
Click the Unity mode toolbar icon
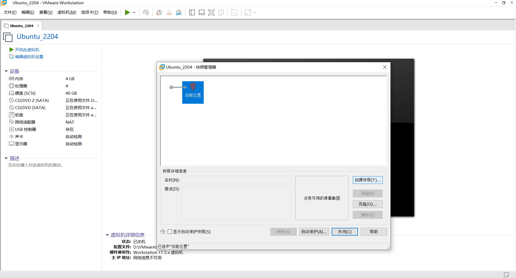[x=221, y=12]
